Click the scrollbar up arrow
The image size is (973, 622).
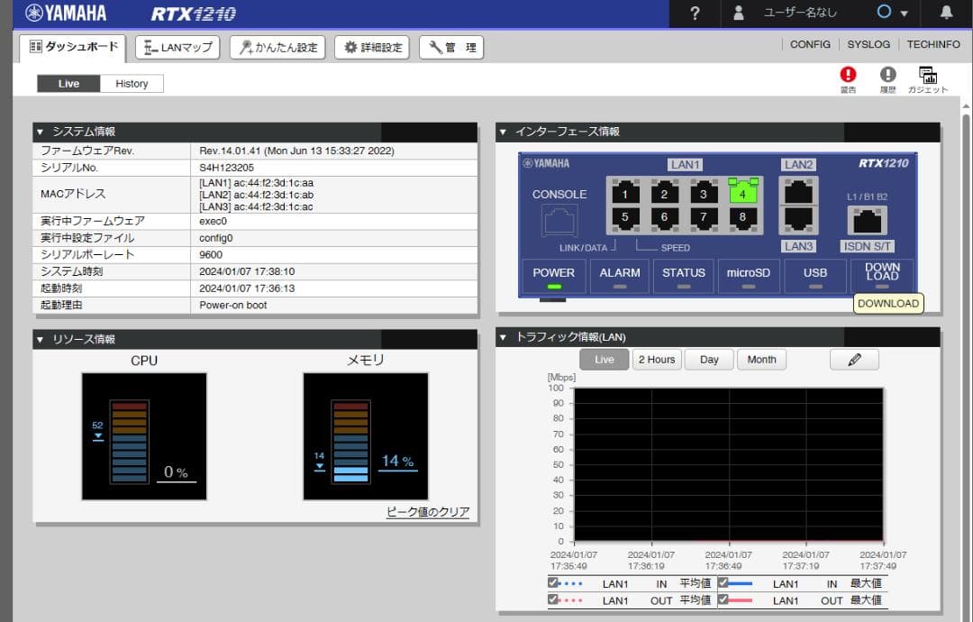(x=966, y=106)
